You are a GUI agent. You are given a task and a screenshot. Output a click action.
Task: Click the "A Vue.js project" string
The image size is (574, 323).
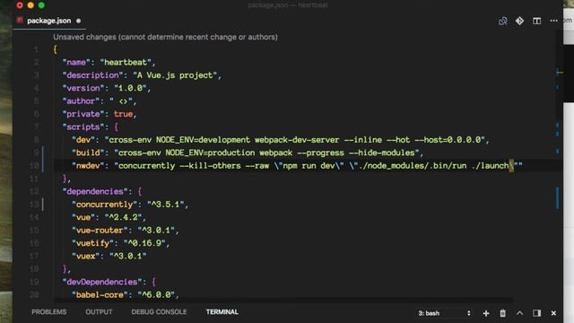click(x=175, y=75)
